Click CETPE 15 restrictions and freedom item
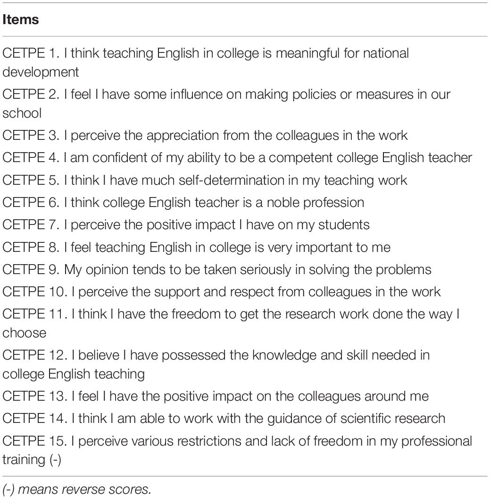 [237, 450]
